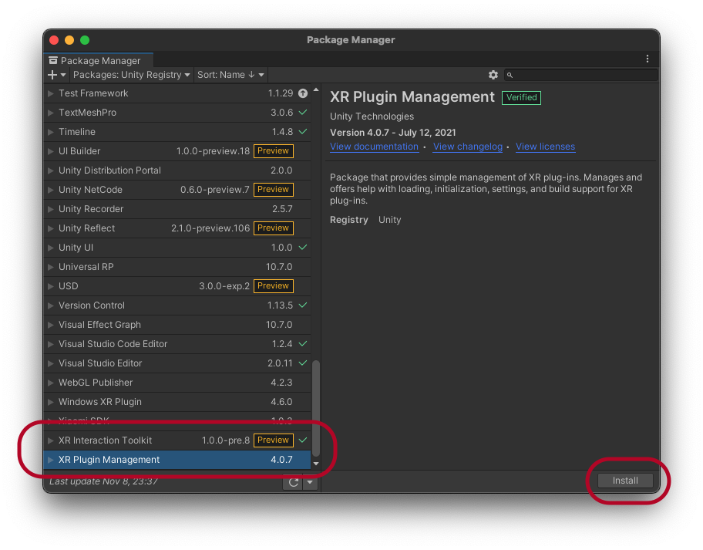Click version 2.0.0 of Unity Distribution Portal

point(281,170)
